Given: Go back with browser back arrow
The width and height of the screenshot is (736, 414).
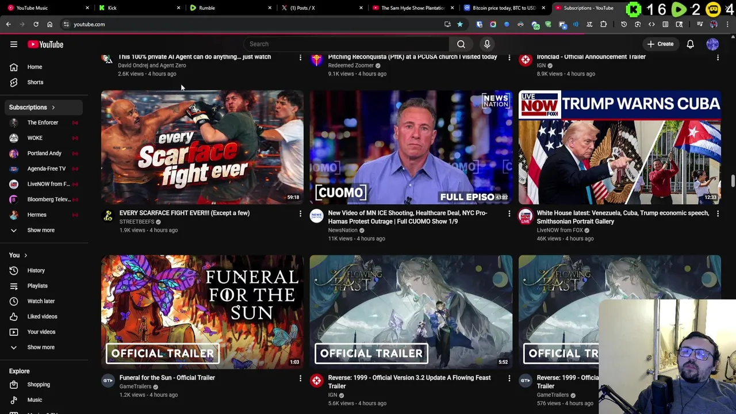Looking at the screenshot, I should tap(8, 24).
